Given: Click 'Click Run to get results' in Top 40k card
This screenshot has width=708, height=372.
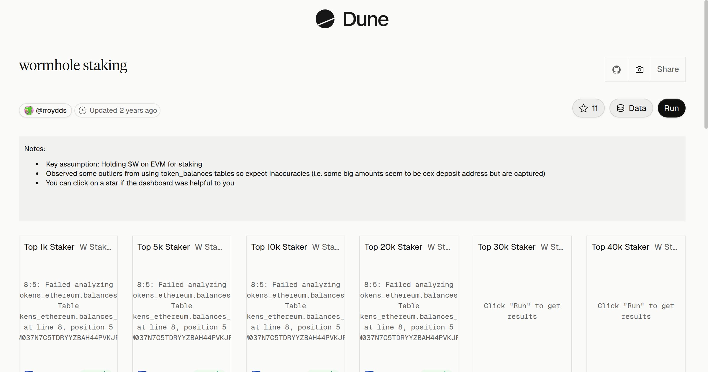Looking at the screenshot, I should point(636,311).
